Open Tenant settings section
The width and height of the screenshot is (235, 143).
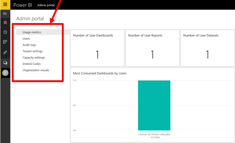[32, 51]
